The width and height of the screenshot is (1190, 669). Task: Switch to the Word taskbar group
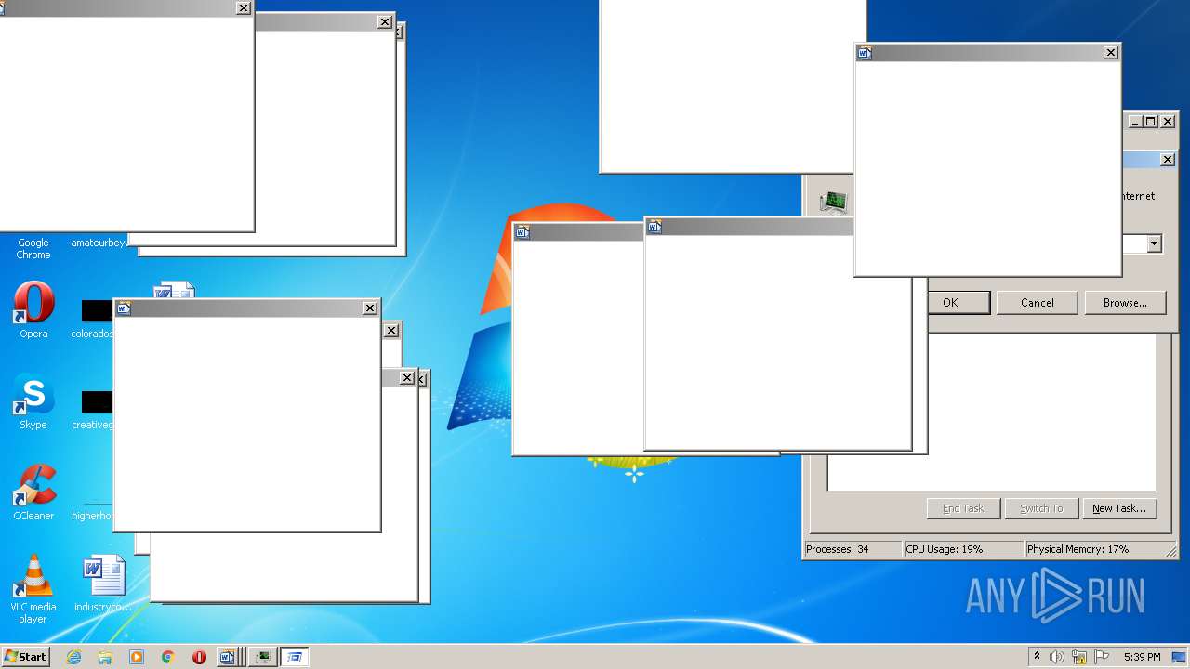[231, 657]
